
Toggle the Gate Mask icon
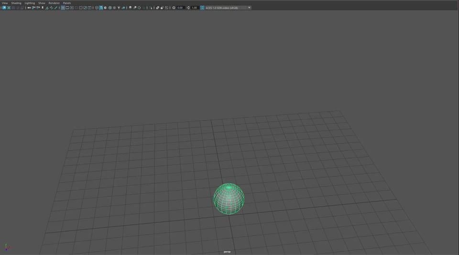(76, 8)
